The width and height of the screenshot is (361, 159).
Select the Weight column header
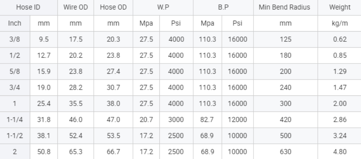[x=340, y=7]
